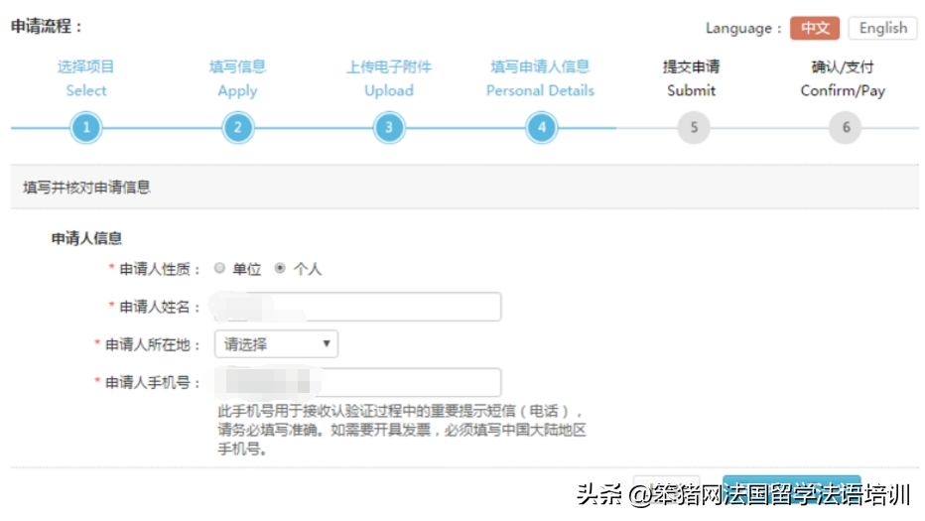The image size is (925, 521).
Task: Click the 填写信息 Apply step label
Action: (x=237, y=78)
